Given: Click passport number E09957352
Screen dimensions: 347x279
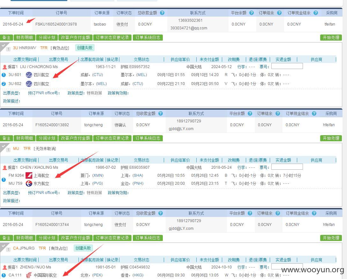Looking at the screenshot, I should tap(140, 67).
